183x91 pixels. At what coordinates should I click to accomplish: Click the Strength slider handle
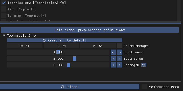click(x=69, y=65)
